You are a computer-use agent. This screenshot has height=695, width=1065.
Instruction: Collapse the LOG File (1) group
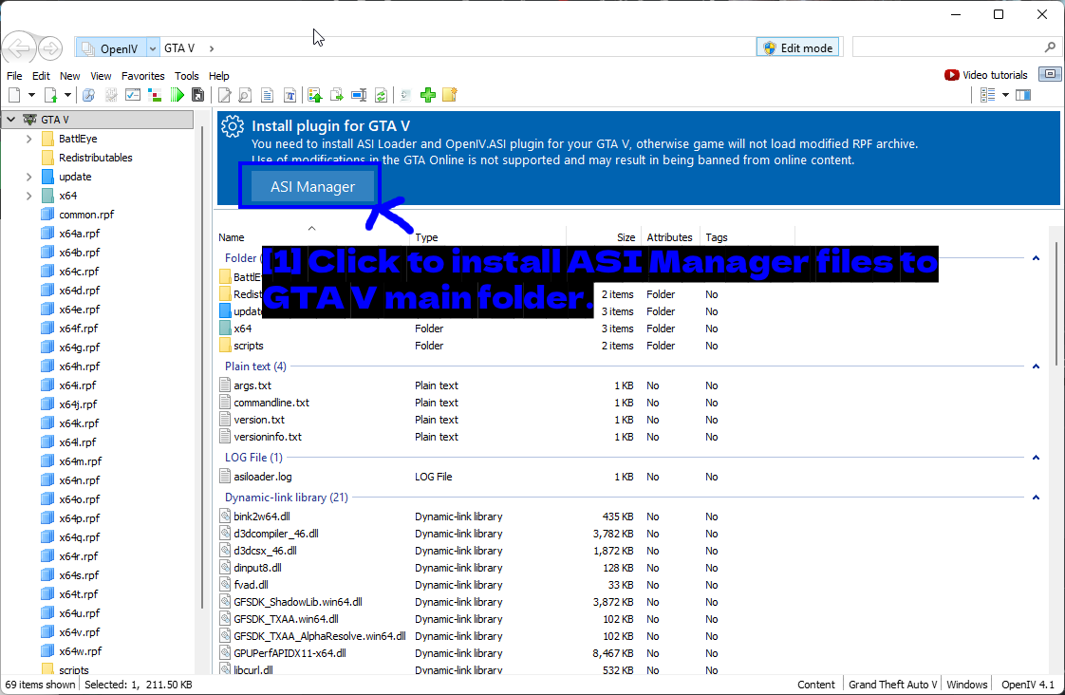point(1036,458)
